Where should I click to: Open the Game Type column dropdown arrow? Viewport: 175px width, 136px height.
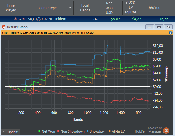(x=70, y=8)
